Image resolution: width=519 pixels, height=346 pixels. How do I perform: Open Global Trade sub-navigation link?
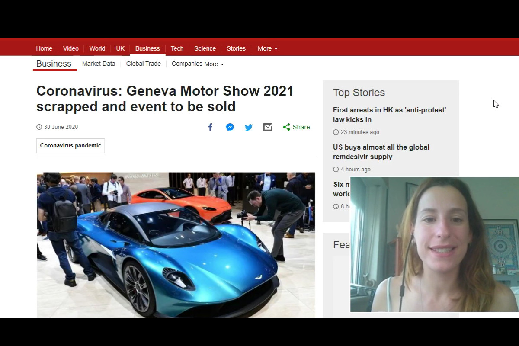click(x=143, y=64)
